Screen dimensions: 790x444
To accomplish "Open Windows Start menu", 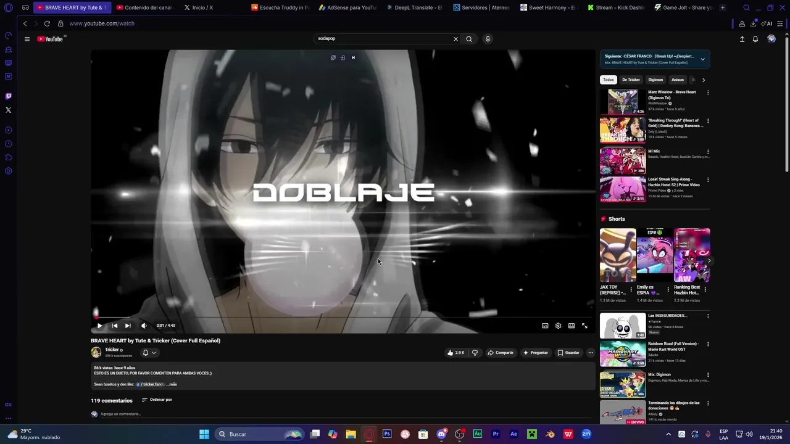I will pos(204,434).
